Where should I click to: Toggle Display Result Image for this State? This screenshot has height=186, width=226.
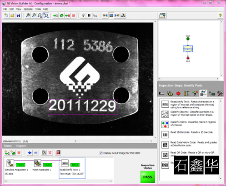pos(101,153)
